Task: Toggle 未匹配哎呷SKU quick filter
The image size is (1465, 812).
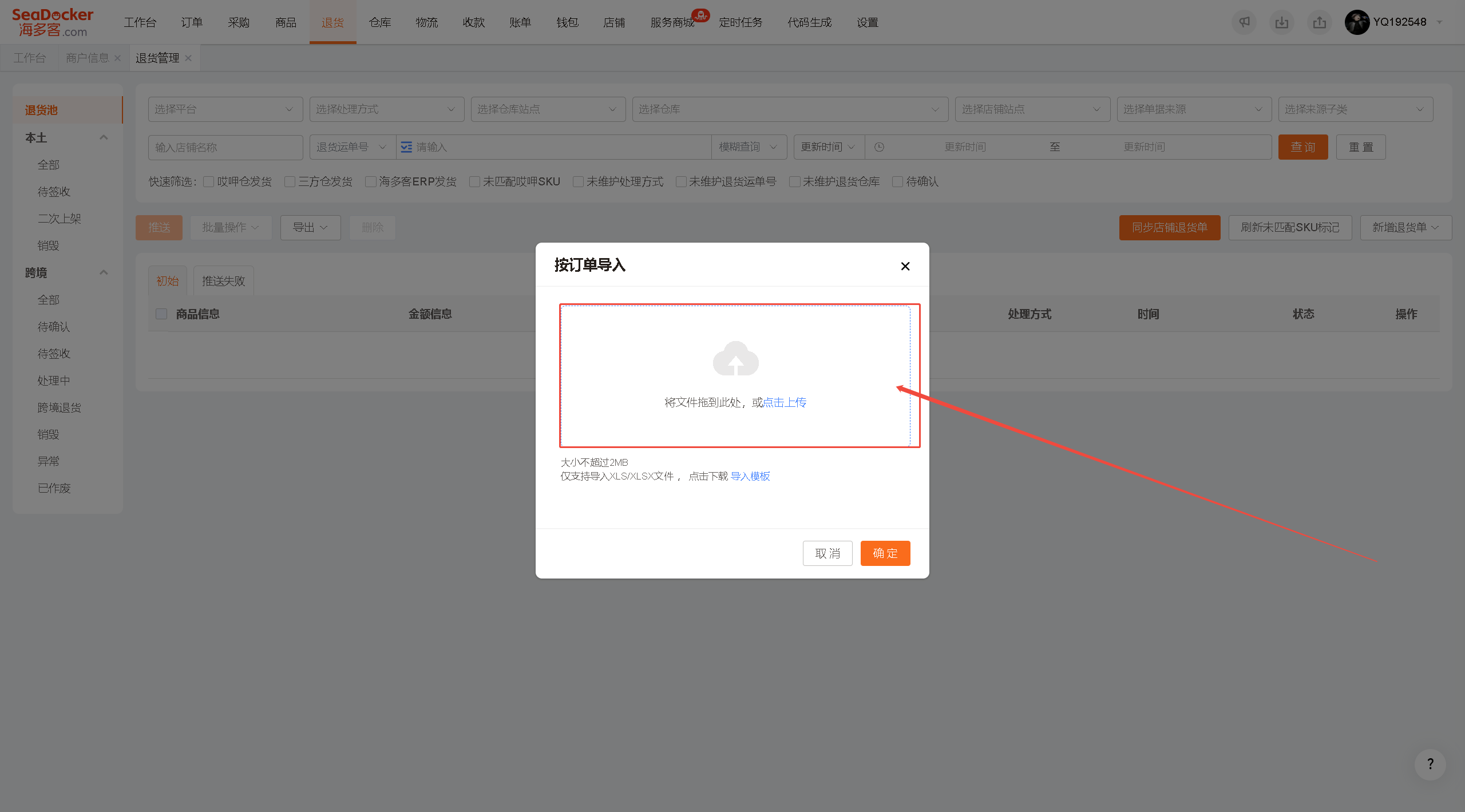Action: [x=474, y=181]
